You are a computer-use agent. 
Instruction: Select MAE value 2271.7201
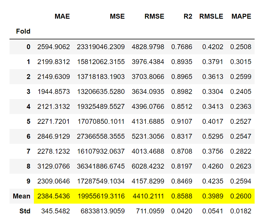tap(53, 121)
